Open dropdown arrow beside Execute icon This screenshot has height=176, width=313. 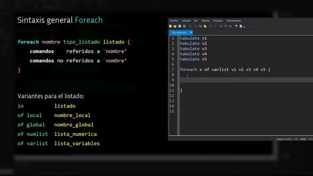tap(245, 27)
